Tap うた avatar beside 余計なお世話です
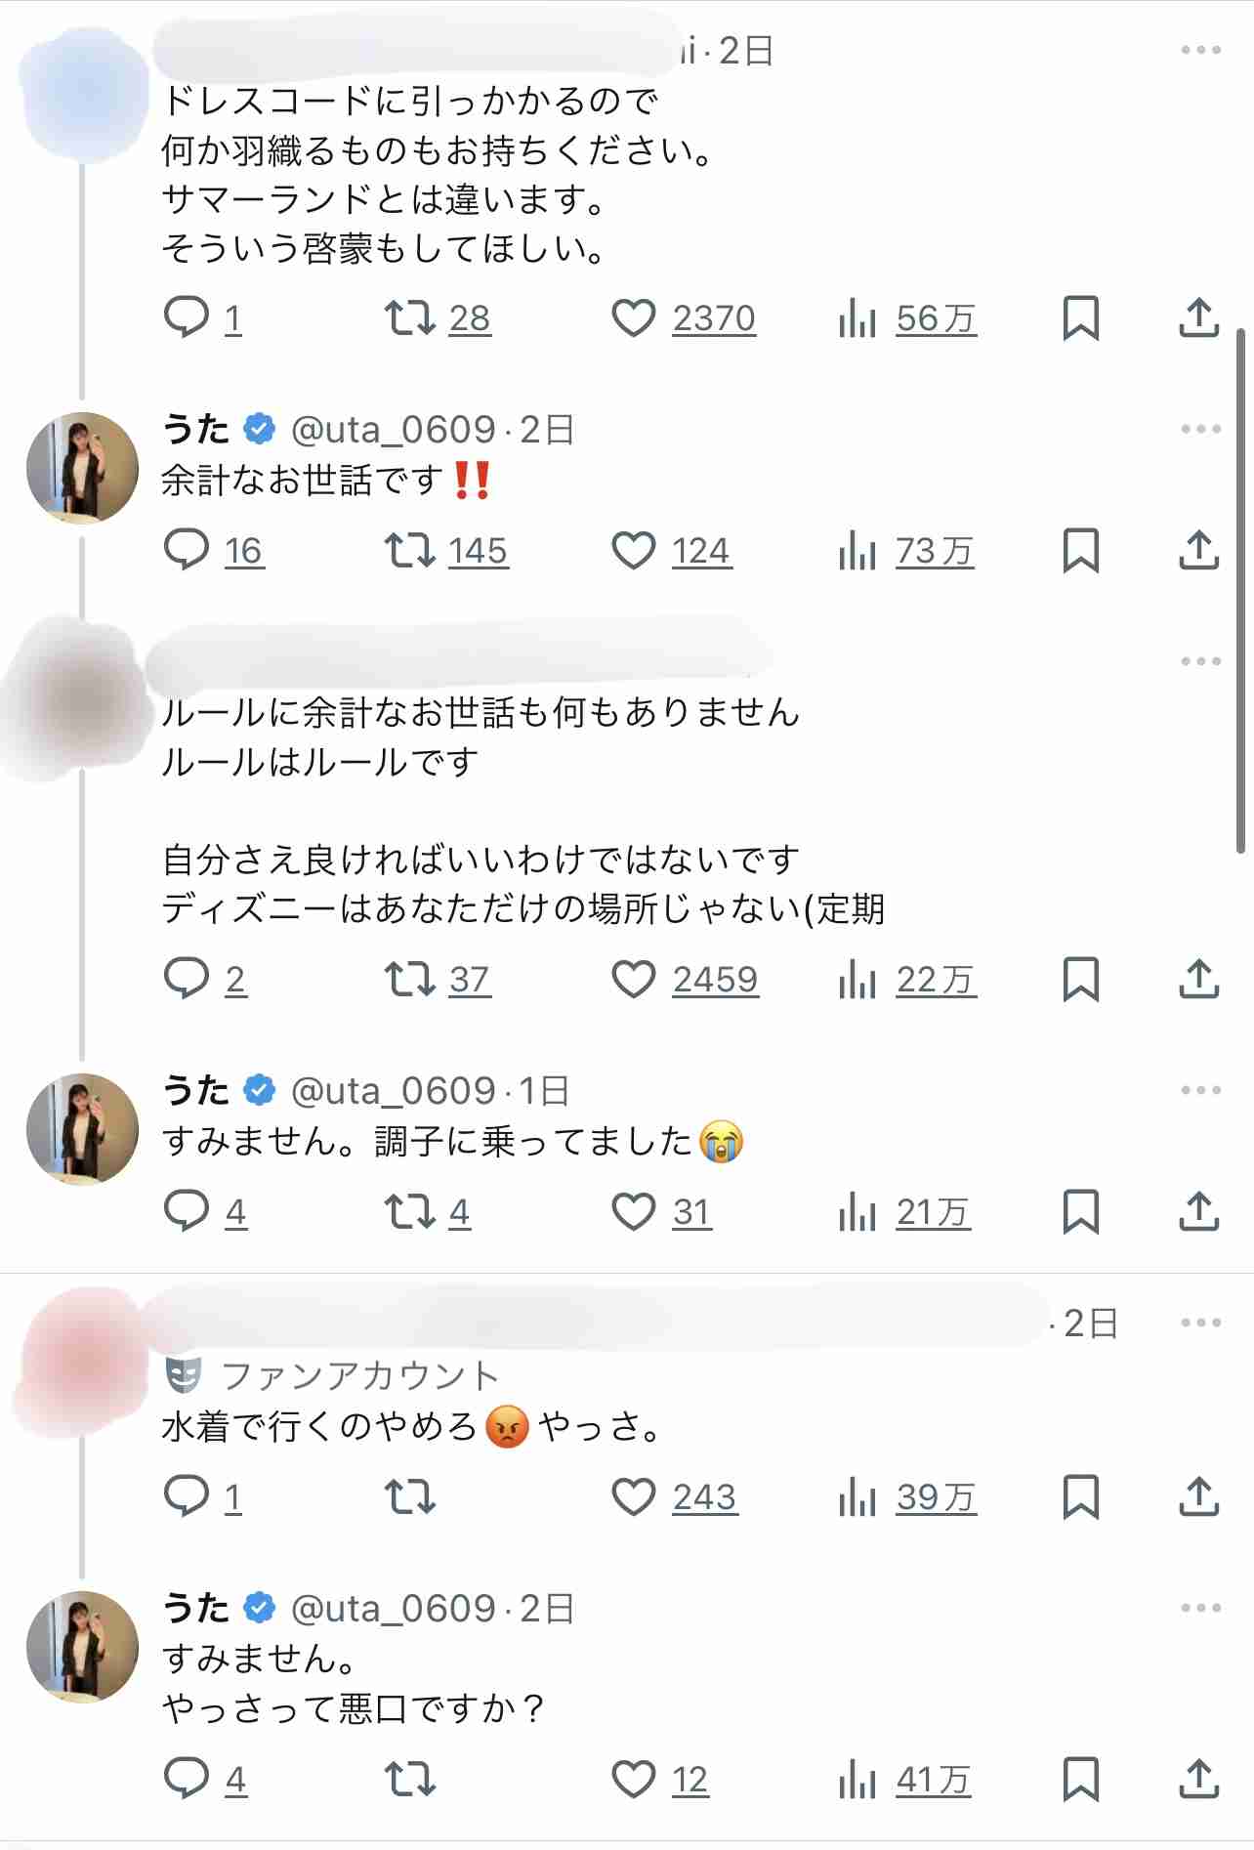This screenshot has width=1254, height=1850. [82, 468]
